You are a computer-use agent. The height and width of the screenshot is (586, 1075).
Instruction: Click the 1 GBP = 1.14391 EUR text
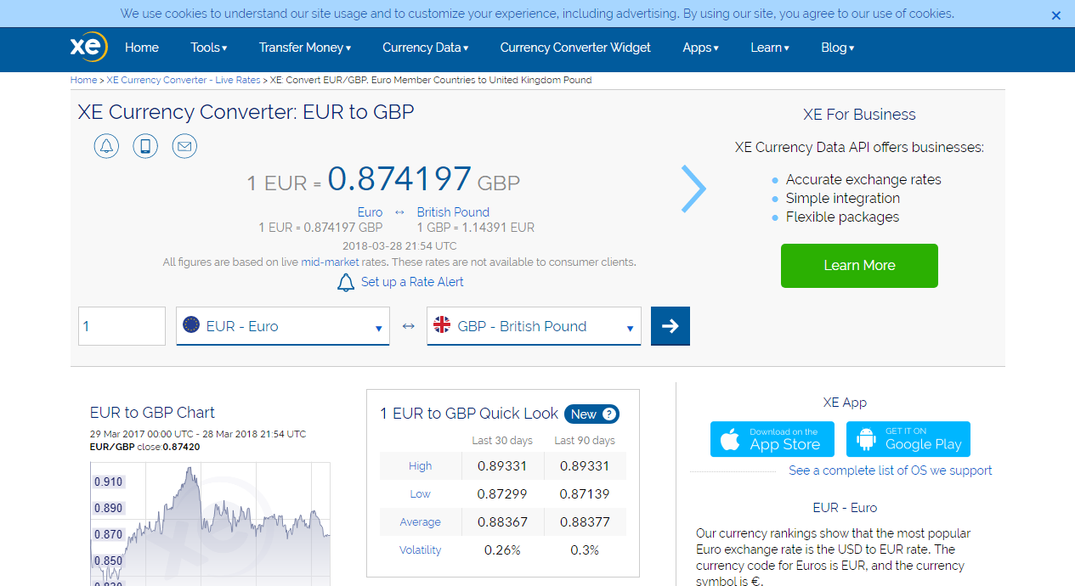pos(476,228)
